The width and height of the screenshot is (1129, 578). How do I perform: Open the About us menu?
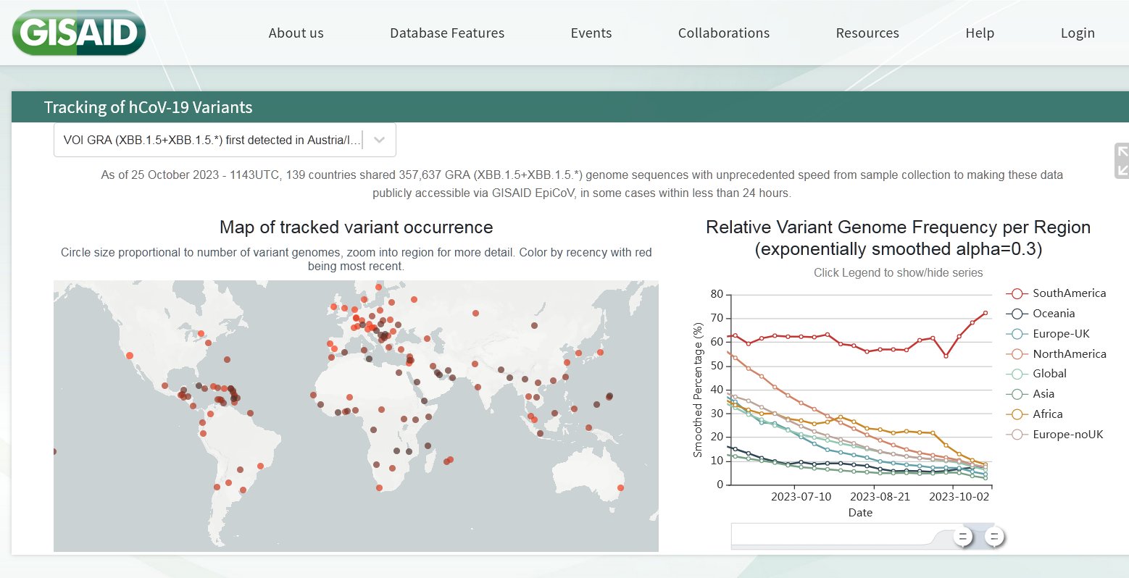click(x=296, y=33)
